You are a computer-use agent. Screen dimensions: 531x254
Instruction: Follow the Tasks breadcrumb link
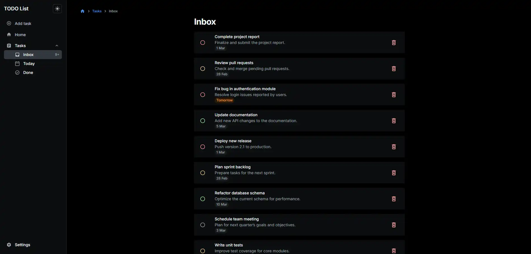click(97, 11)
